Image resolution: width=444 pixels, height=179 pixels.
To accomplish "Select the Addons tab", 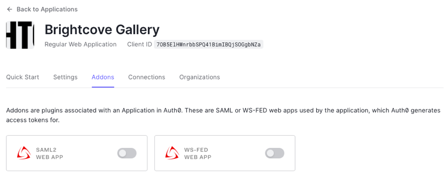I will 103,77.
